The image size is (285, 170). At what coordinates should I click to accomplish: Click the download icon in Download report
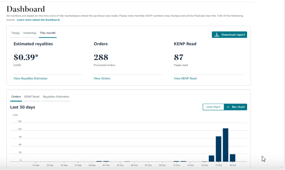pos(217,35)
